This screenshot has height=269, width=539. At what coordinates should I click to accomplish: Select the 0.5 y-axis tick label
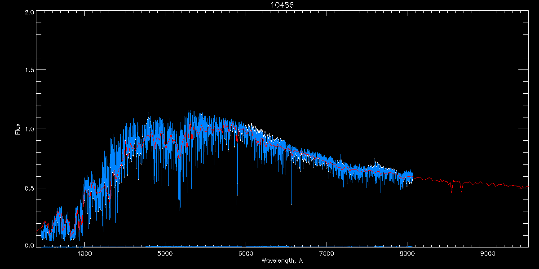pyautogui.click(x=30, y=188)
